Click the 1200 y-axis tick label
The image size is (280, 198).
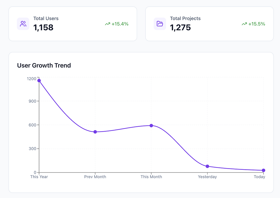(x=31, y=79)
